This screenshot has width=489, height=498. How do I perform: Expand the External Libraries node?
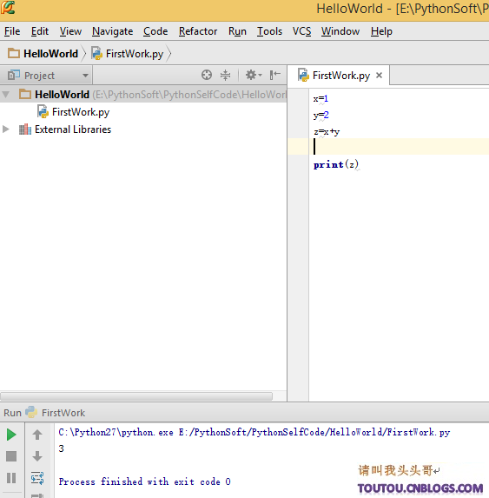(x=6, y=129)
